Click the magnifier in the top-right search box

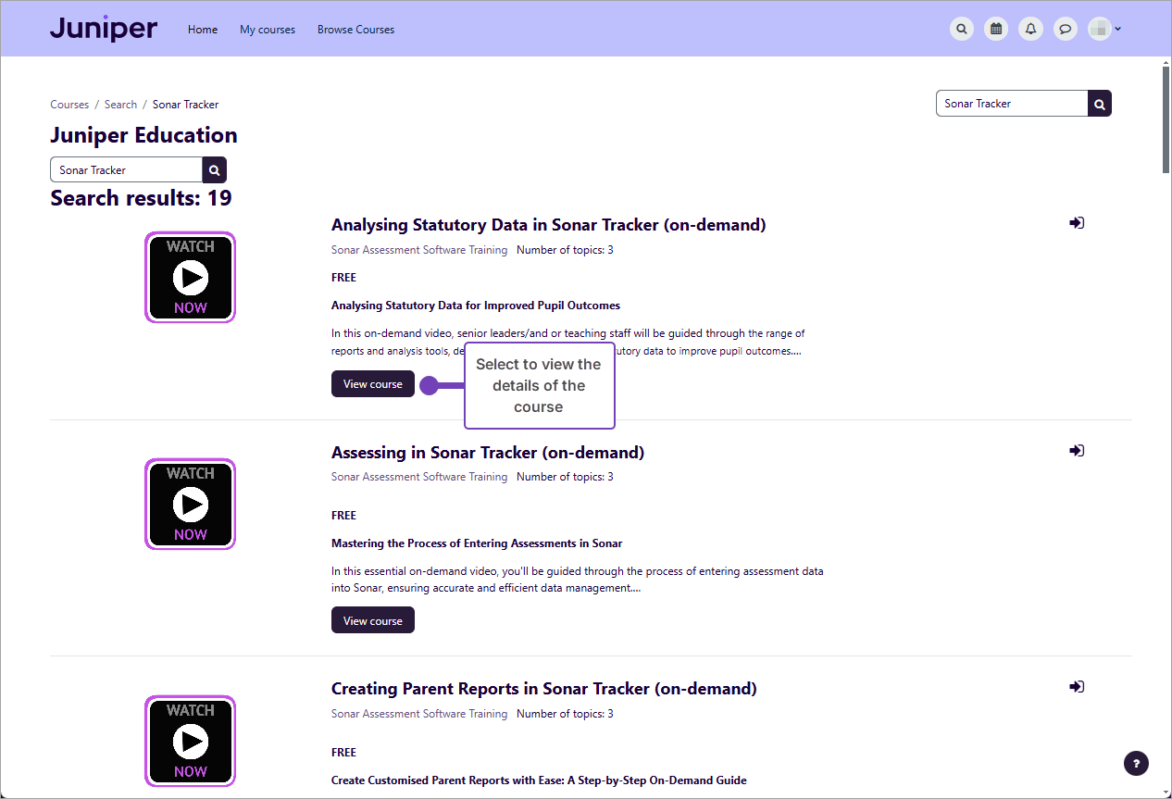click(x=1099, y=103)
